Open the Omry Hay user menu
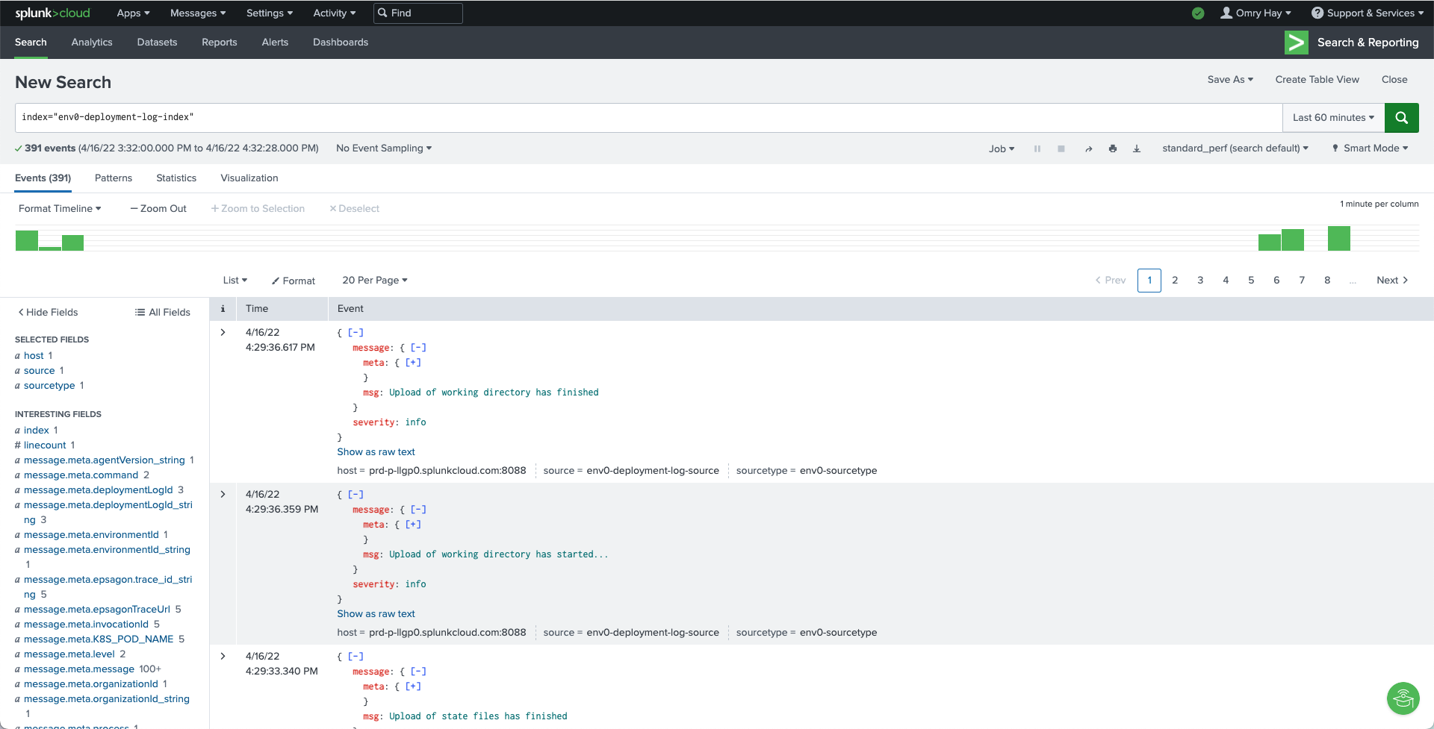 click(x=1255, y=13)
